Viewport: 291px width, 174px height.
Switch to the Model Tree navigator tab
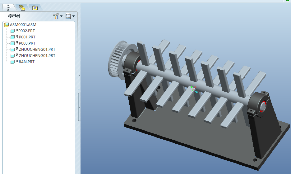click(9, 7)
